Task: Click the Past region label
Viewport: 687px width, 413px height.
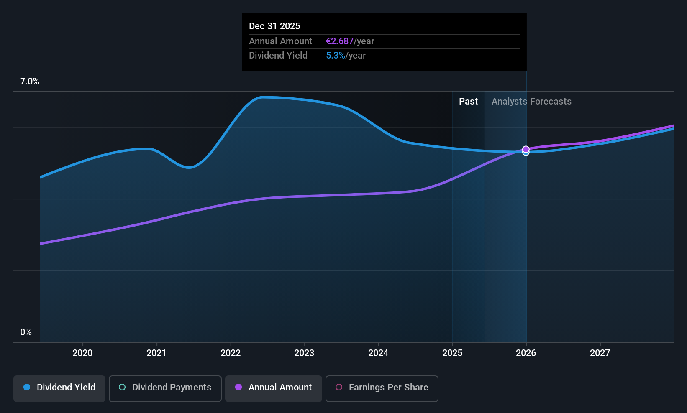Action: (x=468, y=101)
